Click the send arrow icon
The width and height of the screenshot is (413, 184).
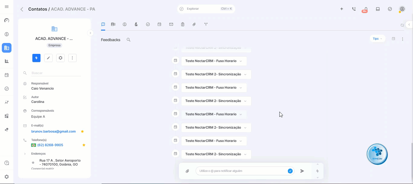coord(302,171)
